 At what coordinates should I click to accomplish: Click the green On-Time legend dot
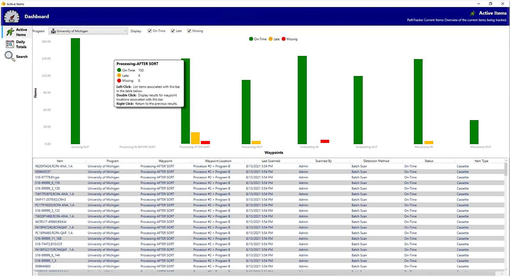tap(251, 39)
